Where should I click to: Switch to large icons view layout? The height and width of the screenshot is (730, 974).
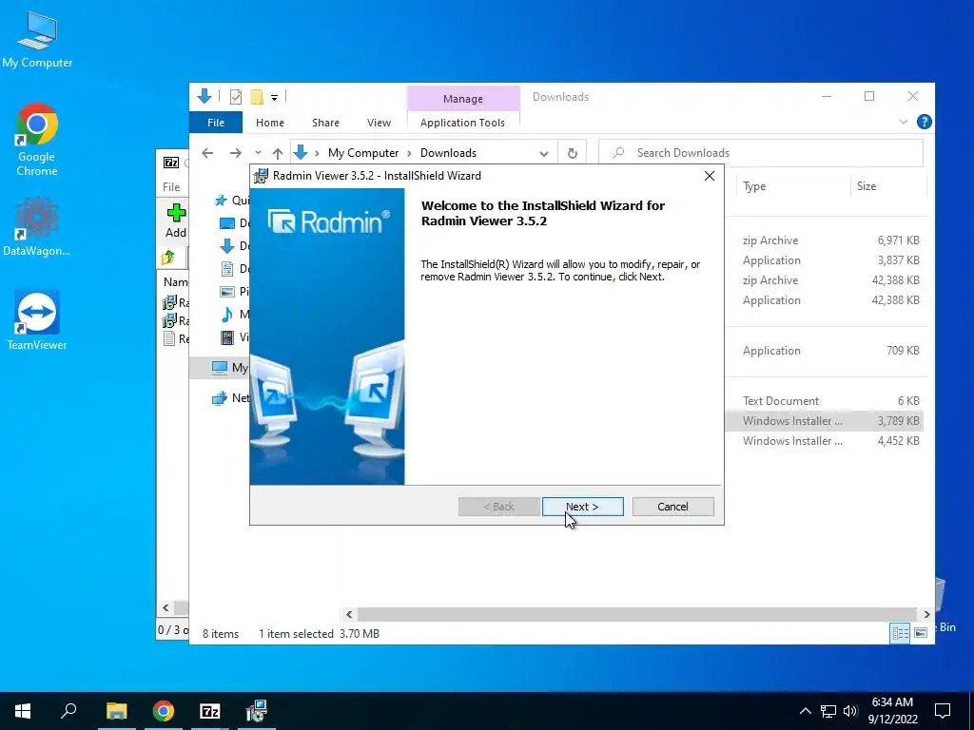pyautogui.click(x=921, y=632)
